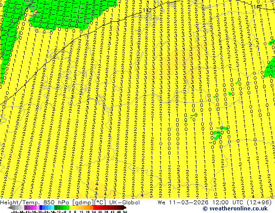
Task: Click the weatheronline.co.uk copyright link
Action: click(x=235, y=208)
